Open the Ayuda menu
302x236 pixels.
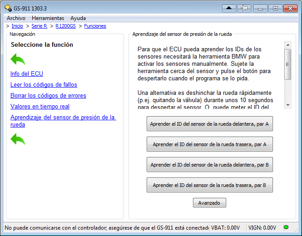coord(78,18)
